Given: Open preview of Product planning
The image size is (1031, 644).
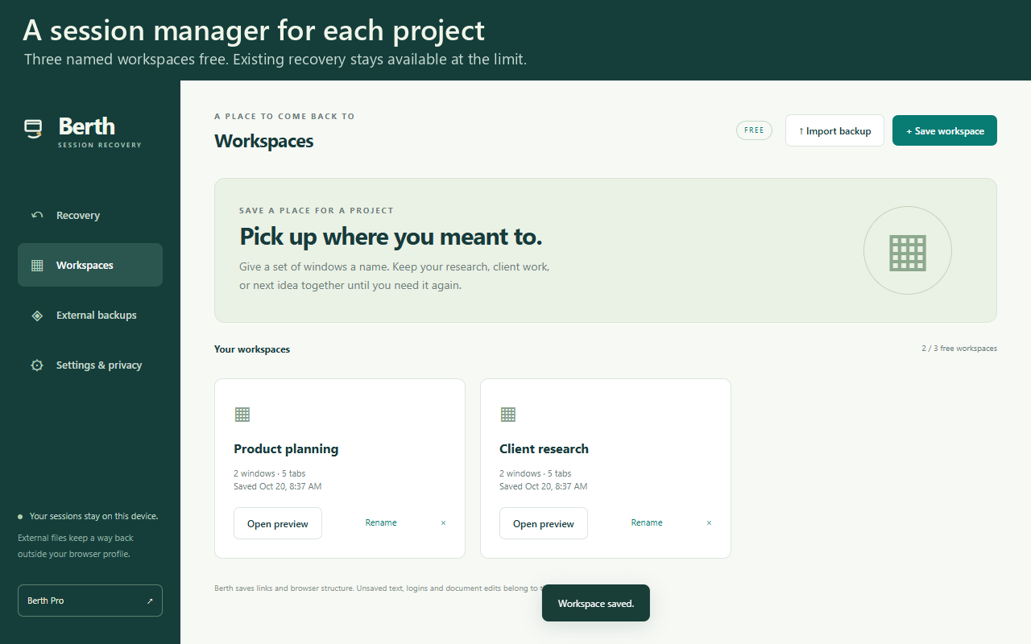Looking at the screenshot, I should (x=278, y=523).
